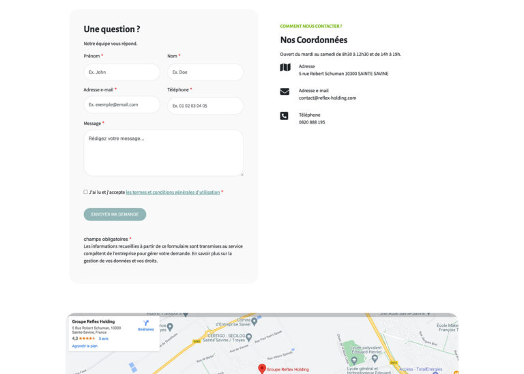Click the 0820 888 195 phone number
The height and width of the screenshot is (374, 524).
click(312, 123)
